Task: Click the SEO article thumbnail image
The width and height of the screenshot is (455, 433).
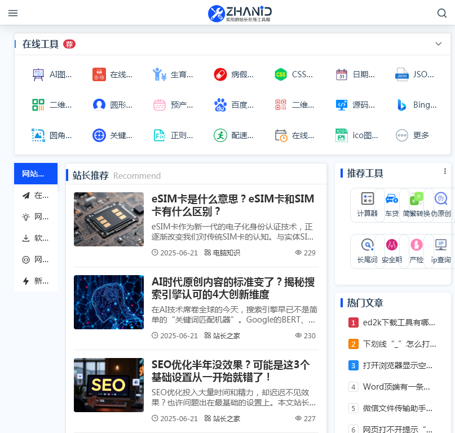Action: coord(109,385)
